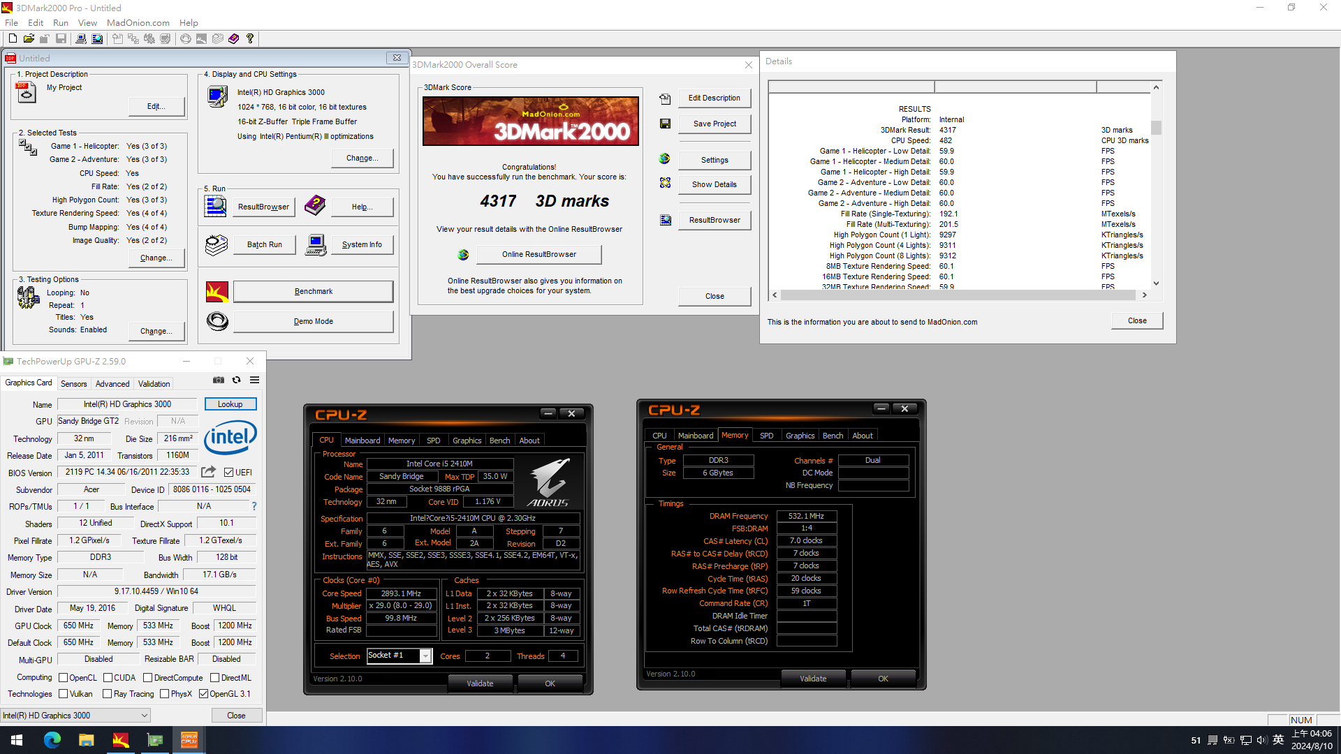Viewport: 1341px width, 754px height.
Task: Toggle the OpenCL checkbox
Action: point(64,678)
